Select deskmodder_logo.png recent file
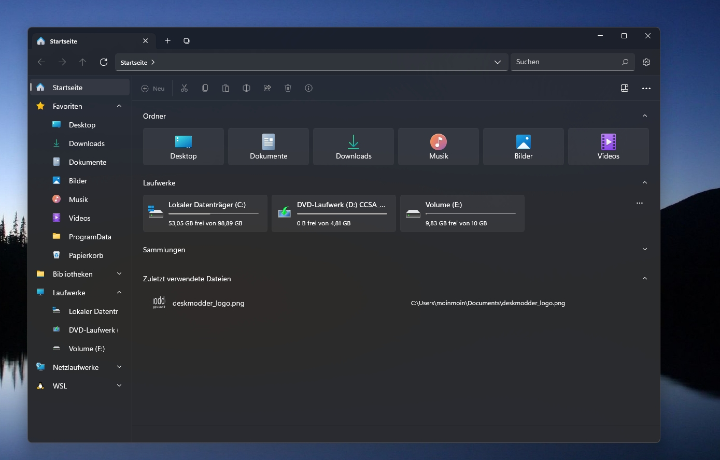This screenshot has width=720, height=460. pos(396,303)
